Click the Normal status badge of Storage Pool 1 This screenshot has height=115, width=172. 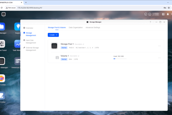coord(64,48)
